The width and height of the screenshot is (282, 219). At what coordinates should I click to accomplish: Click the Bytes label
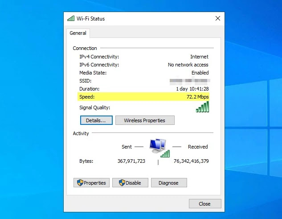point(86,161)
